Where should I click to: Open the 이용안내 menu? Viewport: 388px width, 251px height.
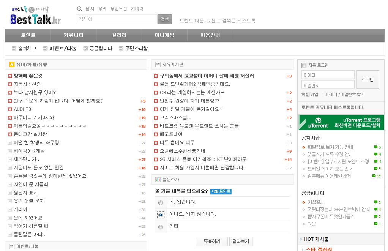210,35
